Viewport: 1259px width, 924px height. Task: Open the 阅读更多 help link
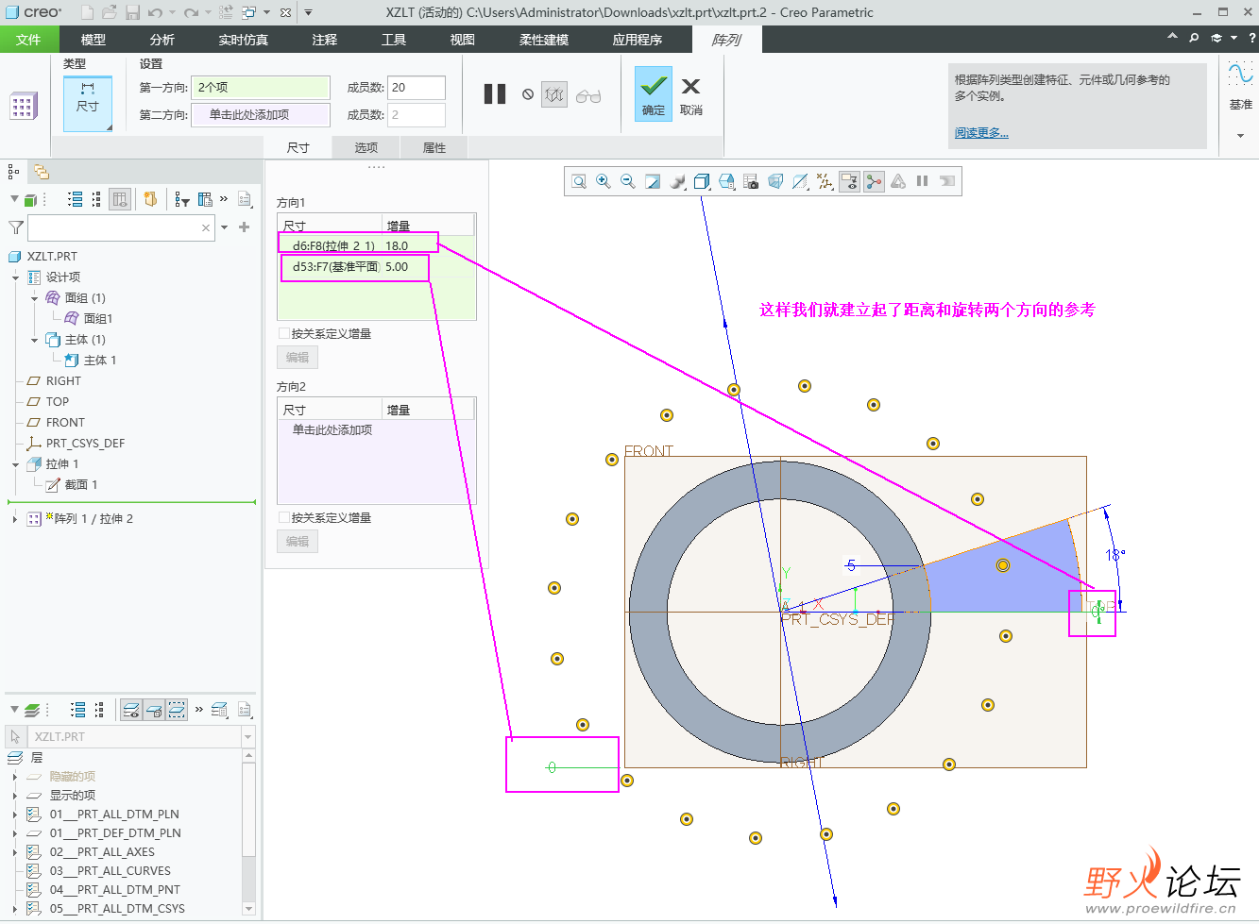tap(981, 133)
